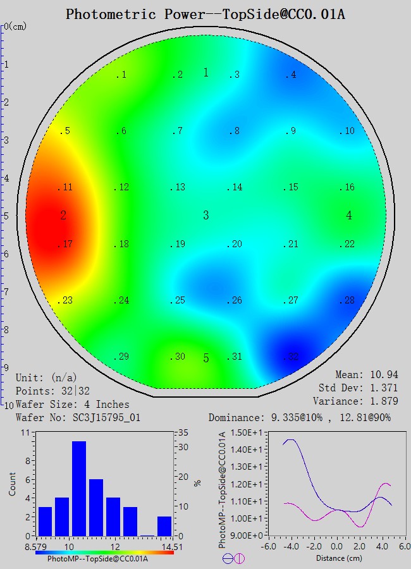Screen dimensions: 411x569
Task: Click site marker 4 on the right side
Action: 349,216
